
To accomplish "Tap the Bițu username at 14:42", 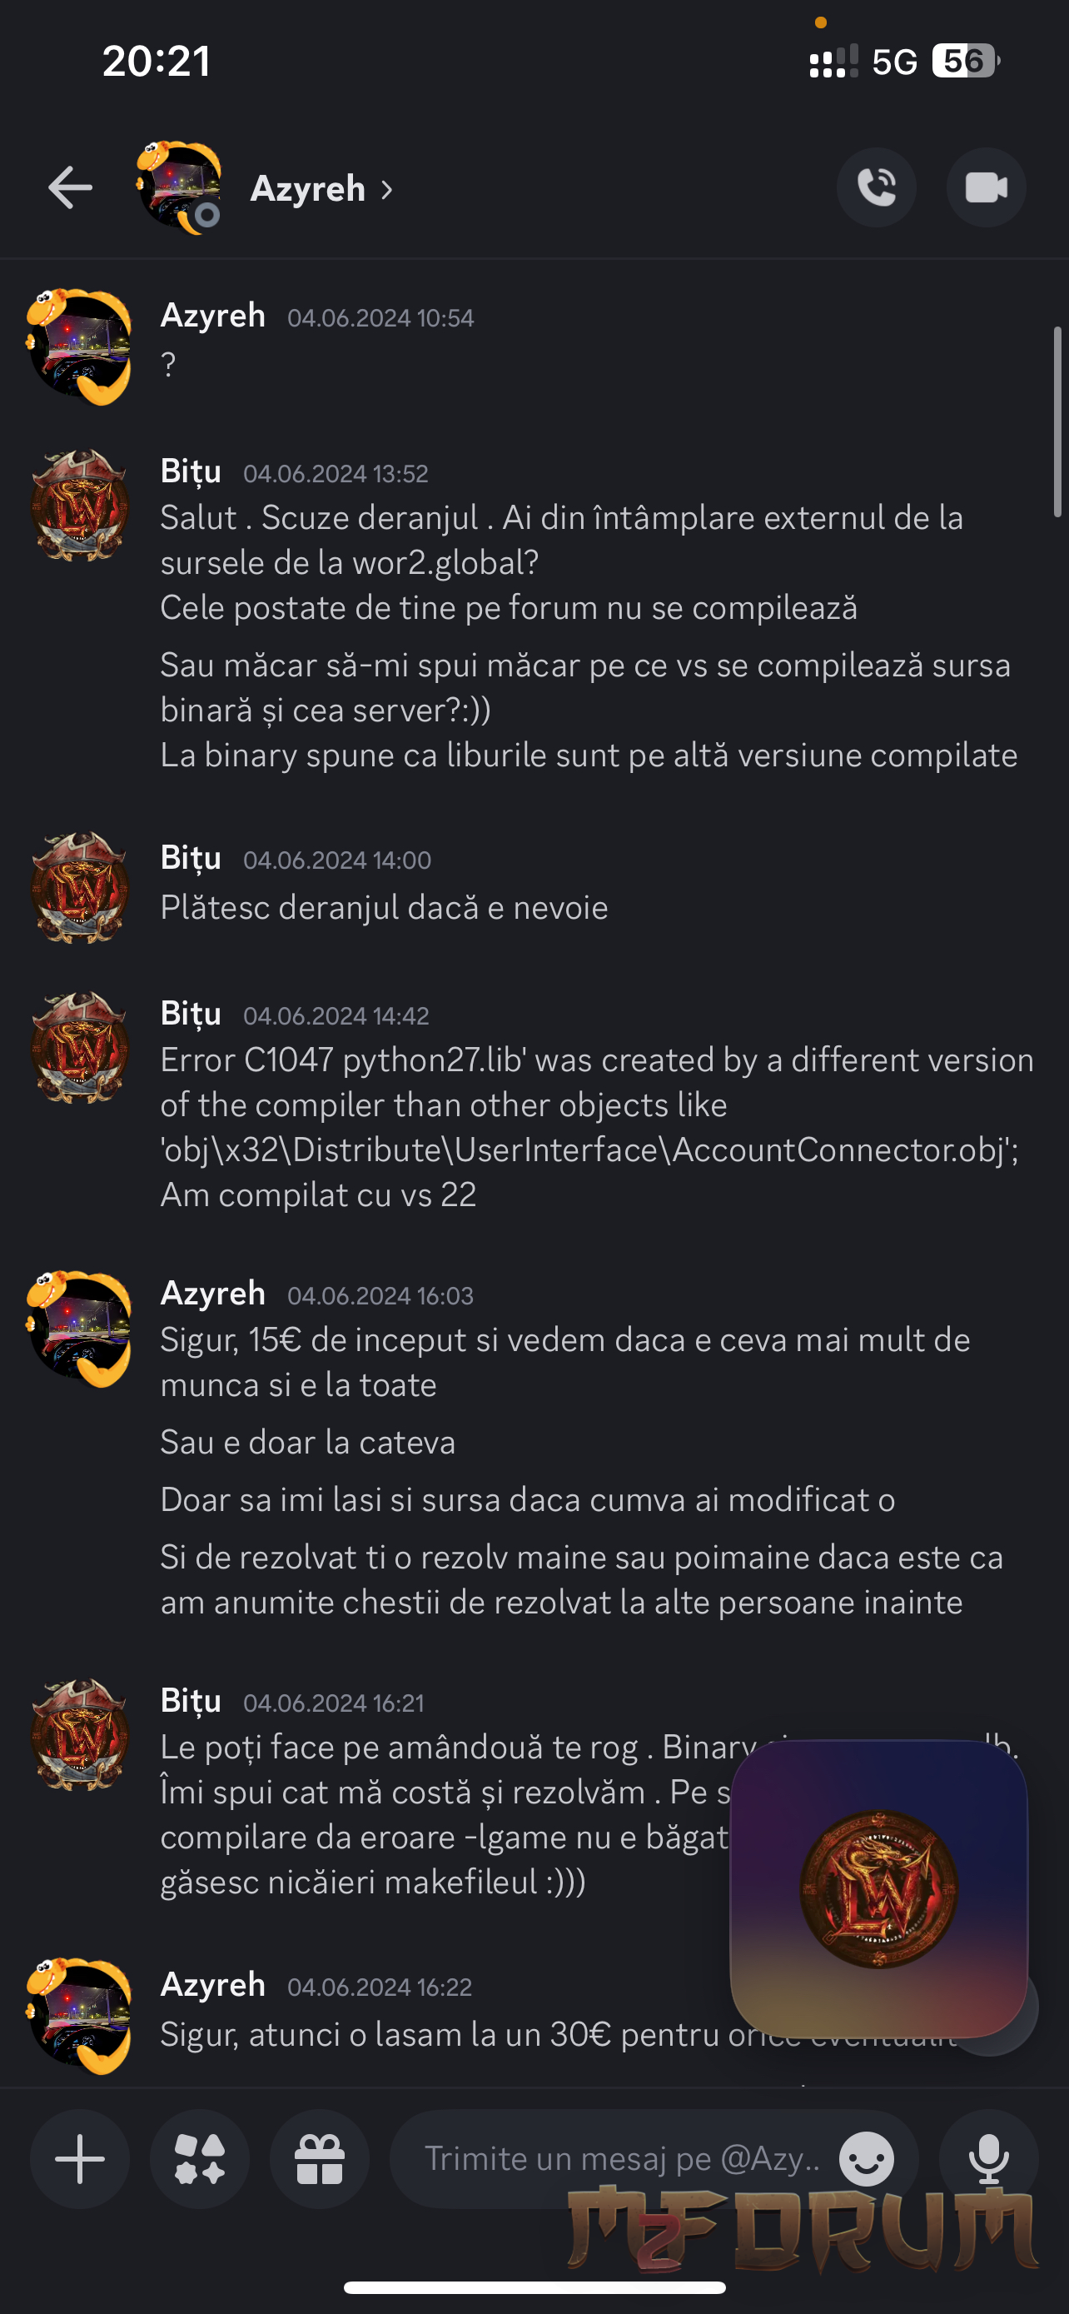I will pyautogui.click(x=191, y=1013).
